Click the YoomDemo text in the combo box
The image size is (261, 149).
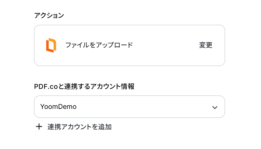point(59,107)
